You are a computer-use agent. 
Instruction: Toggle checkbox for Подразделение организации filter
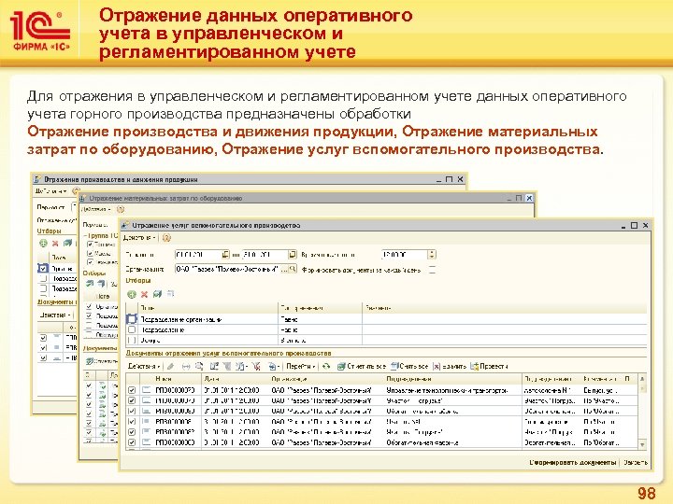[x=132, y=319]
